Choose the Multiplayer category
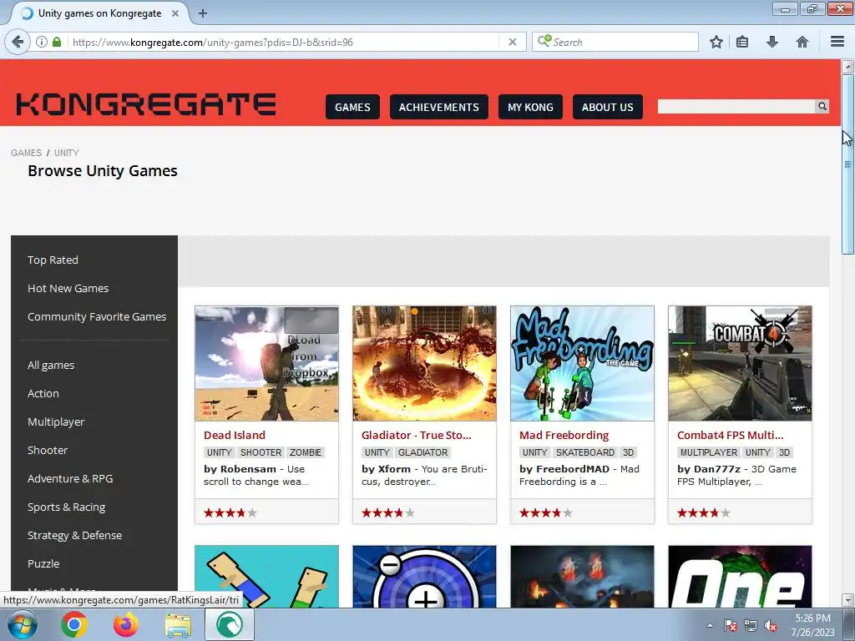Image resolution: width=855 pixels, height=641 pixels. click(x=56, y=421)
